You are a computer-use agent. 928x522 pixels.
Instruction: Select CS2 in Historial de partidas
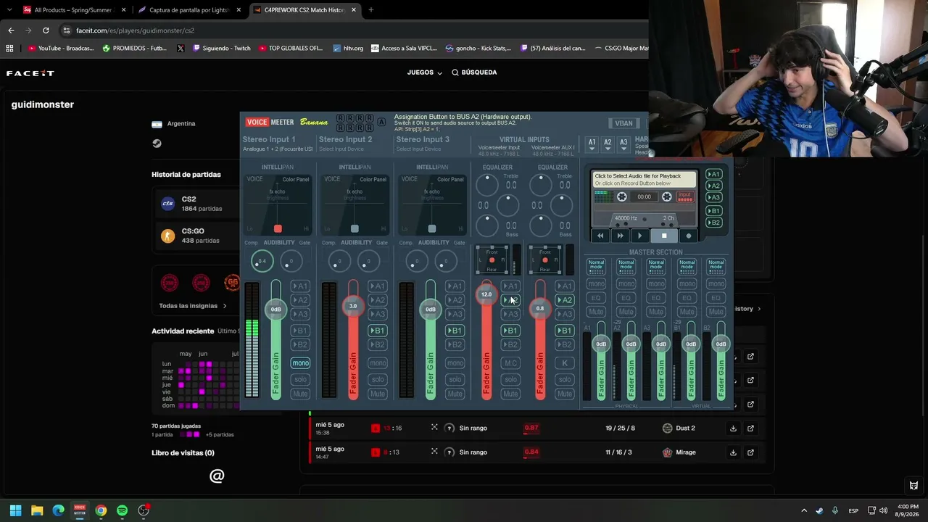(x=196, y=204)
